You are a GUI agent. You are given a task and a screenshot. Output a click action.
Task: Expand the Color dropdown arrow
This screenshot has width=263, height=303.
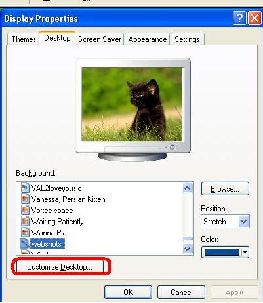(x=245, y=253)
